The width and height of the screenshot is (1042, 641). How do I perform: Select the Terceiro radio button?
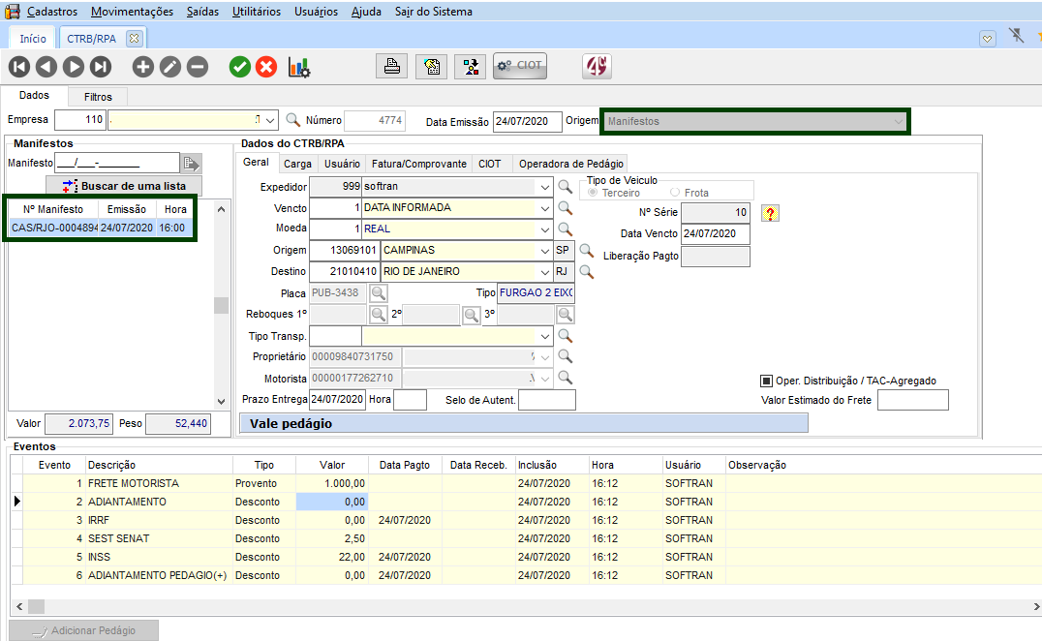click(593, 193)
